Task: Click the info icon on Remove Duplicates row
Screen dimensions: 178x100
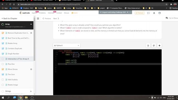Action: (x=31, y=33)
